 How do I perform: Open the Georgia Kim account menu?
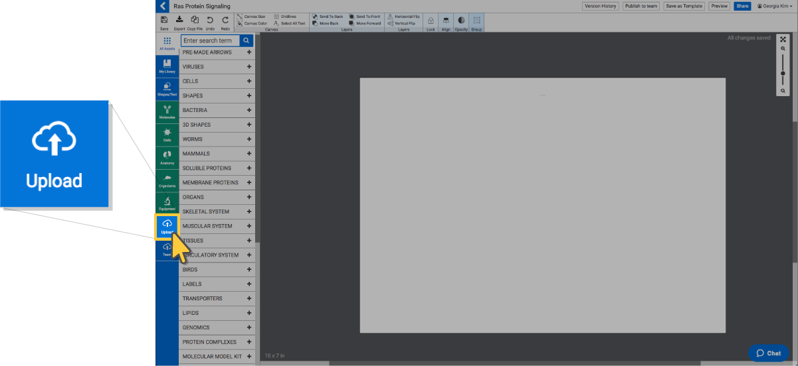pos(775,6)
